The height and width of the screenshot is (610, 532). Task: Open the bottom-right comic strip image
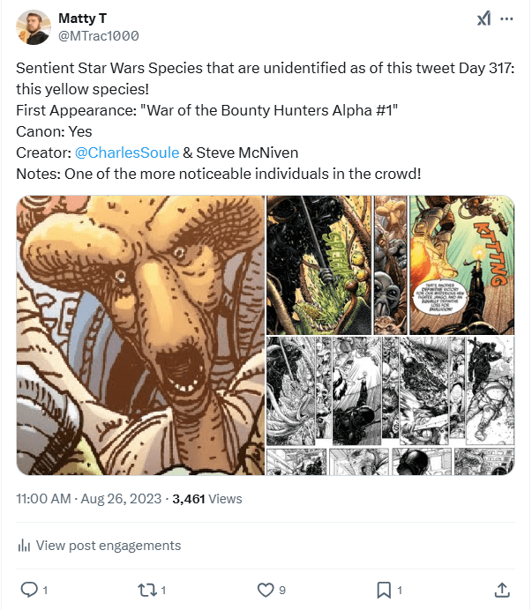pyautogui.click(x=390, y=462)
